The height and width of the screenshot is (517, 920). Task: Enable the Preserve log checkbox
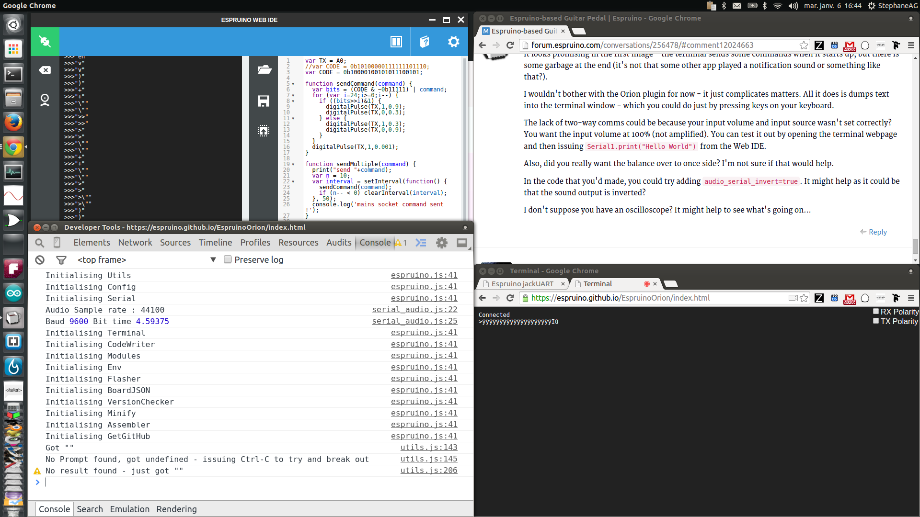click(228, 259)
